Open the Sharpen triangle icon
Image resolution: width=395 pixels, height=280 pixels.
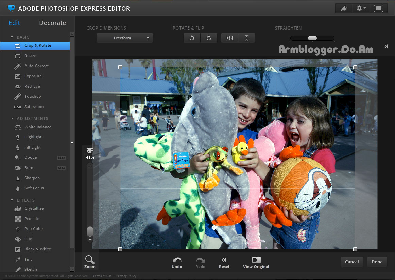click(18, 178)
